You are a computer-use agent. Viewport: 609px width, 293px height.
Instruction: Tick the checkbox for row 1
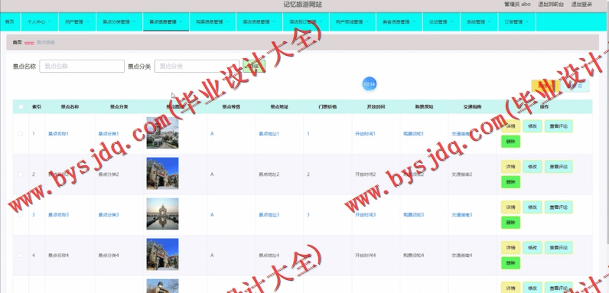pyautogui.click(x=21, y=134)
